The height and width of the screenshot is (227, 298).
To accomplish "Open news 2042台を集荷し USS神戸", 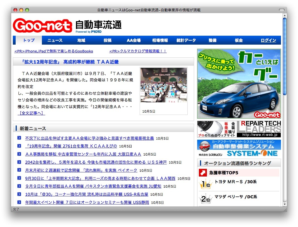I will 96,162.
